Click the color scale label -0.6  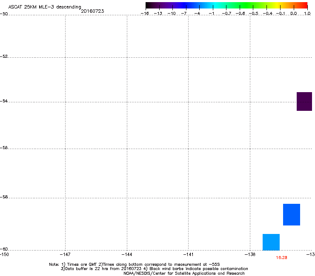tap(240, 14)
